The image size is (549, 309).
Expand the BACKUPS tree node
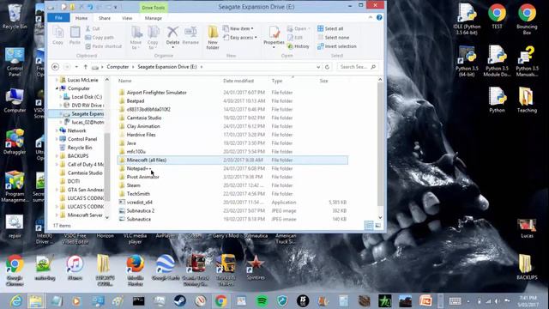[x=57, y=156]
